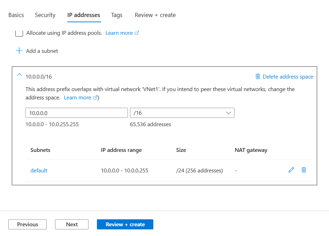Click Delete address space link
The width and height of the screenshot is (329, 236).
pos(288,77)
